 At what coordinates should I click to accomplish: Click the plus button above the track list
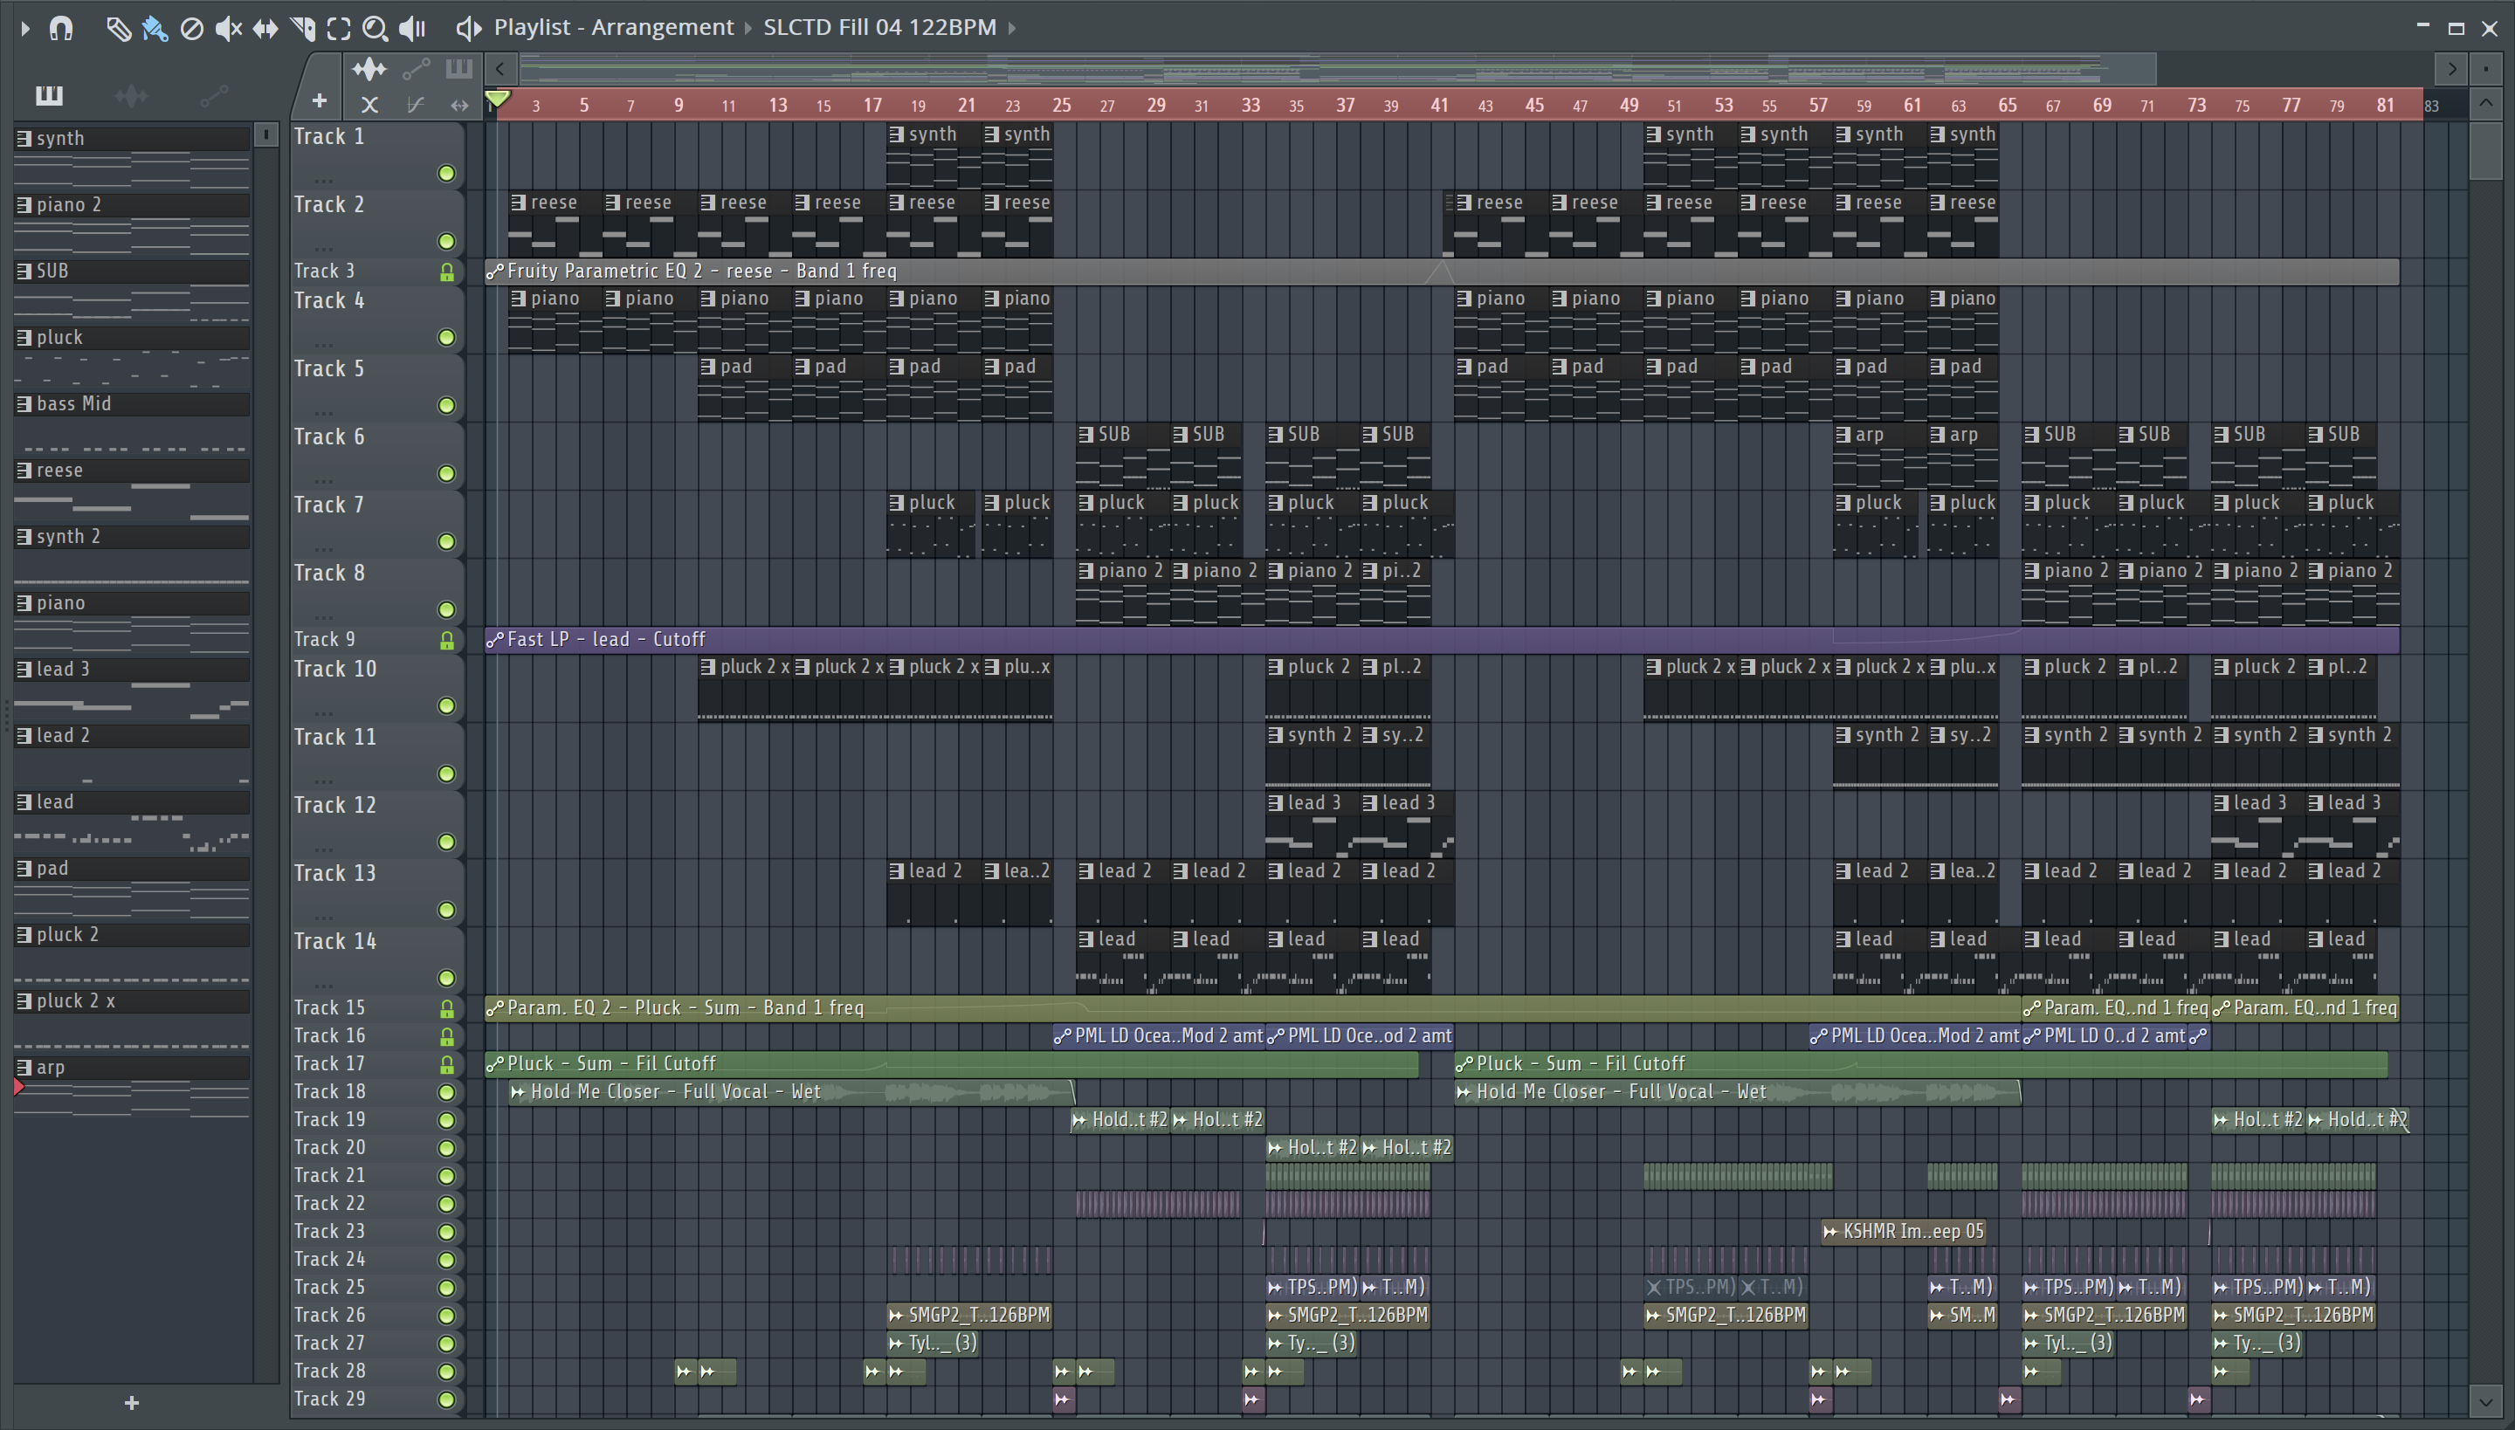320,100
